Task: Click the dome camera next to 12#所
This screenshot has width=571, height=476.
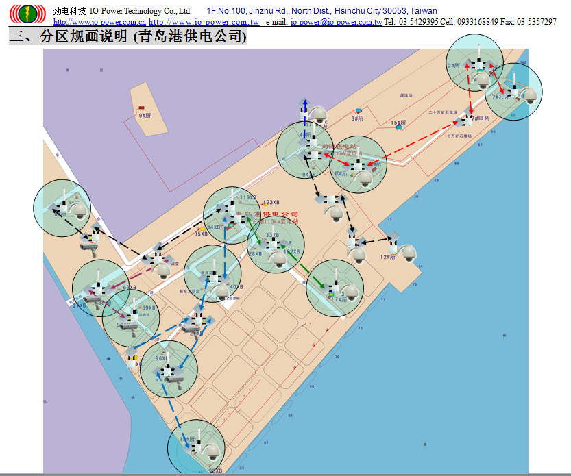Action: tap(406, 253)
